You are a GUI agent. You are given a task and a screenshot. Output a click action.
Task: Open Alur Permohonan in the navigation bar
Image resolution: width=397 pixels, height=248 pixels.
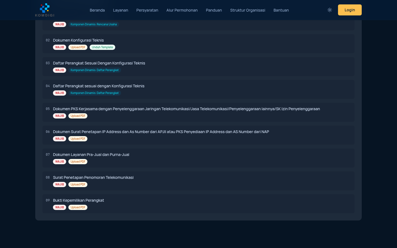coord(182,10)
